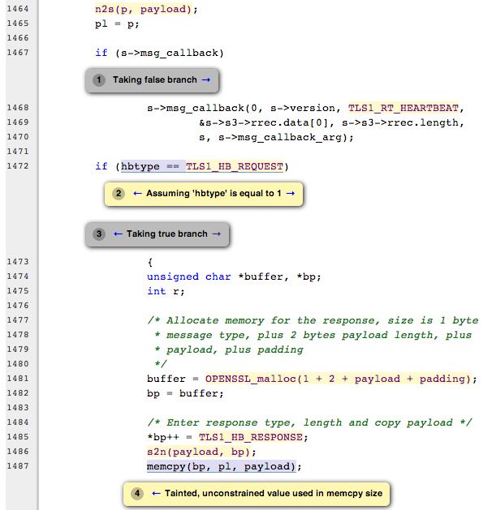Go forward using 'Taking true branch' right arrow

[x=216, y=234]
